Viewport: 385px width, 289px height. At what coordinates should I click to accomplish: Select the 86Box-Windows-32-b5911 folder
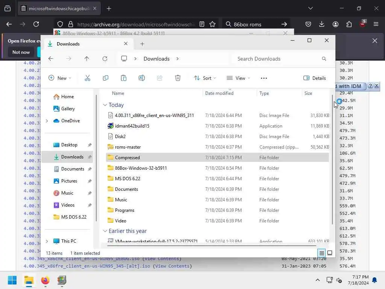218,168
